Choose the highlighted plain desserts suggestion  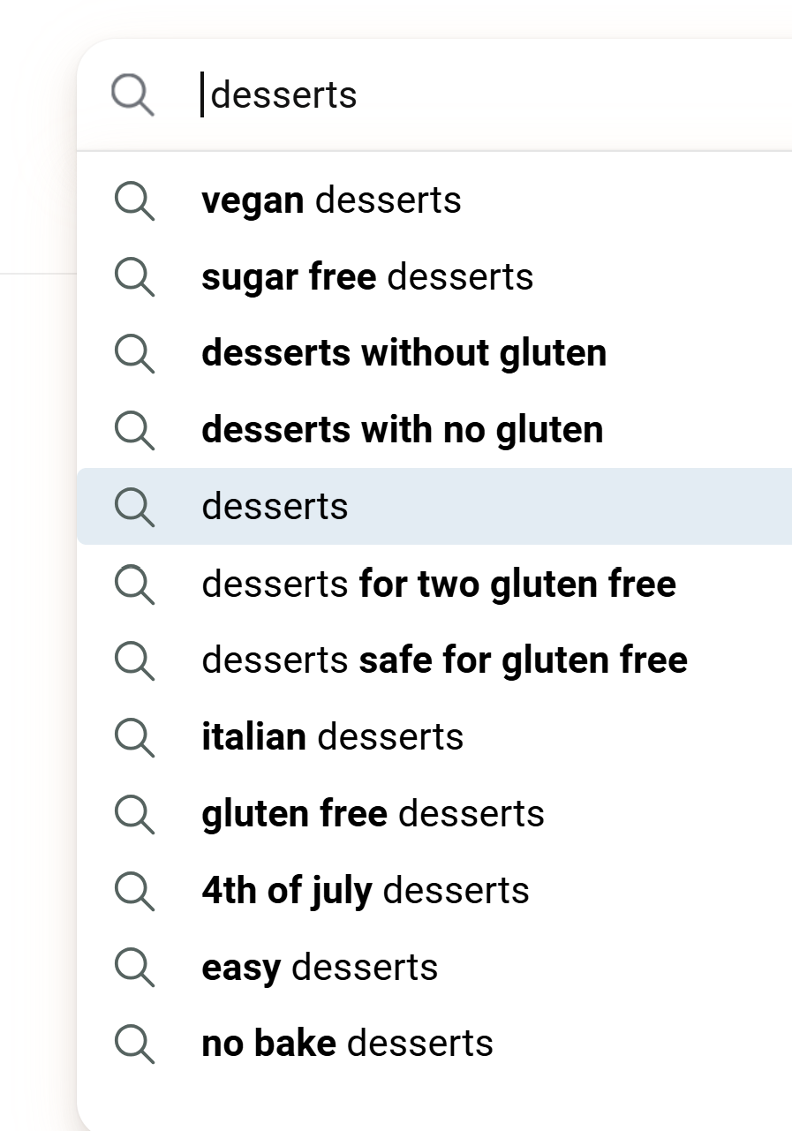pyautogui.click(x=434, y=507)
